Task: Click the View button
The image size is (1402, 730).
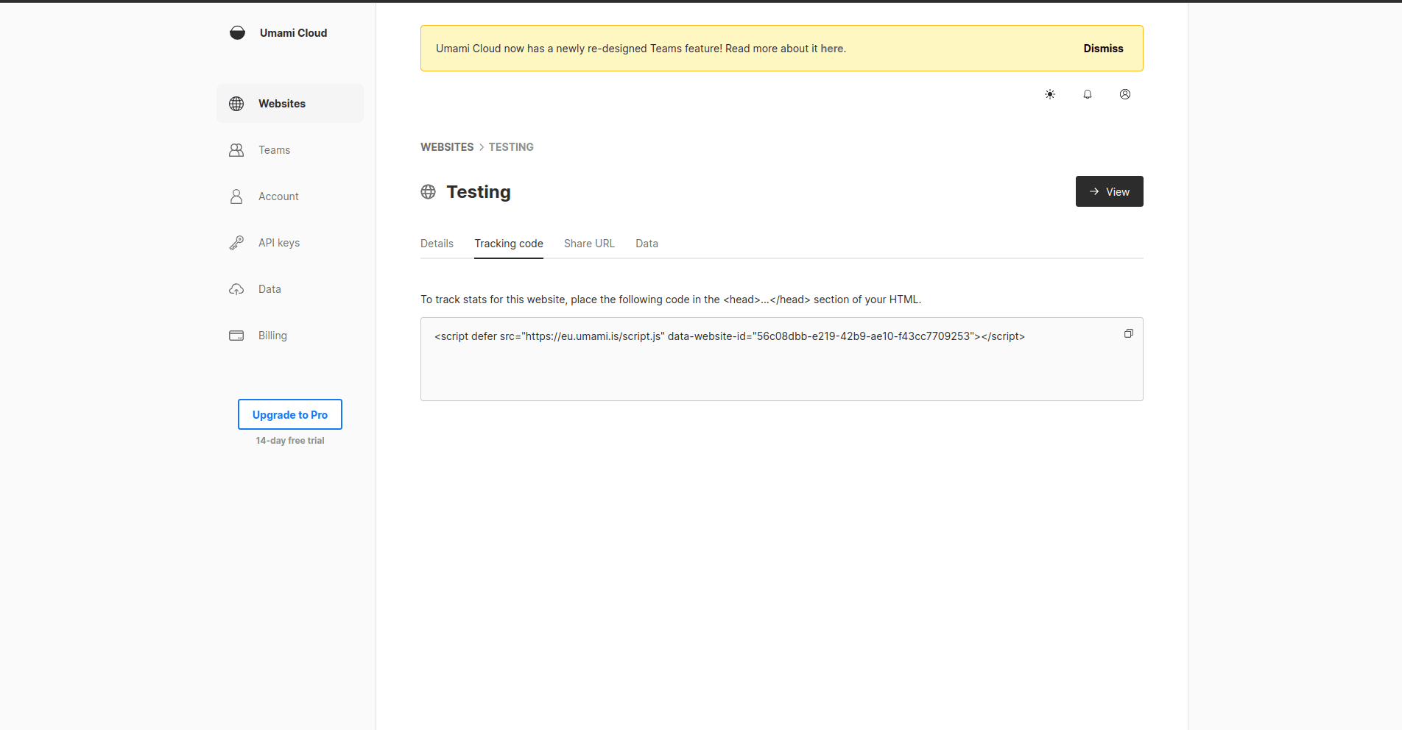Action: click(1110, 191)
